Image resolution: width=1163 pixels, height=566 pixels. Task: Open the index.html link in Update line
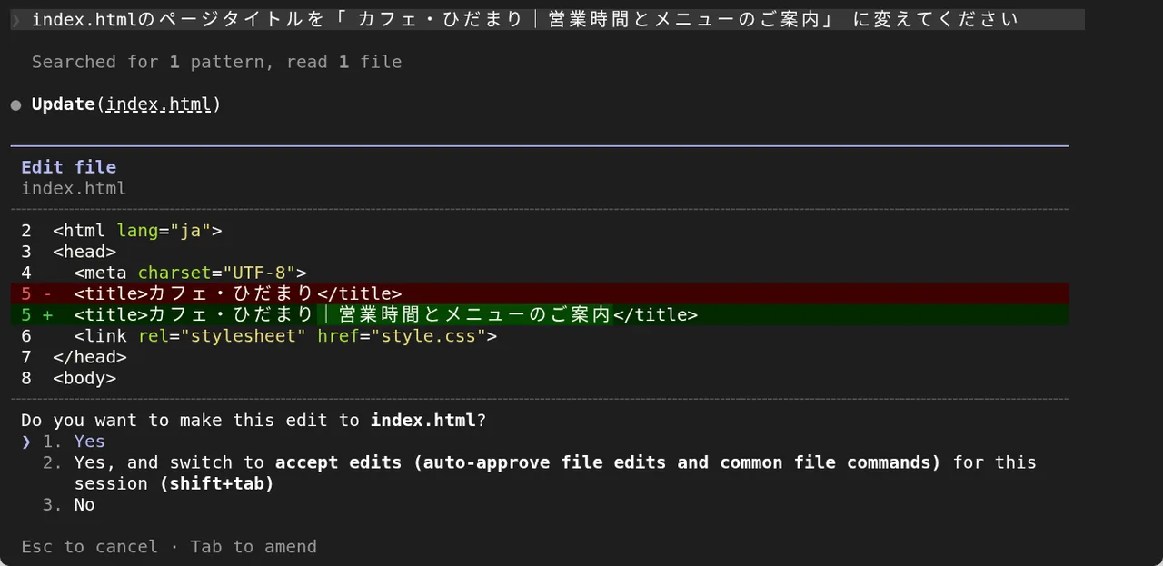click(159, 104)
